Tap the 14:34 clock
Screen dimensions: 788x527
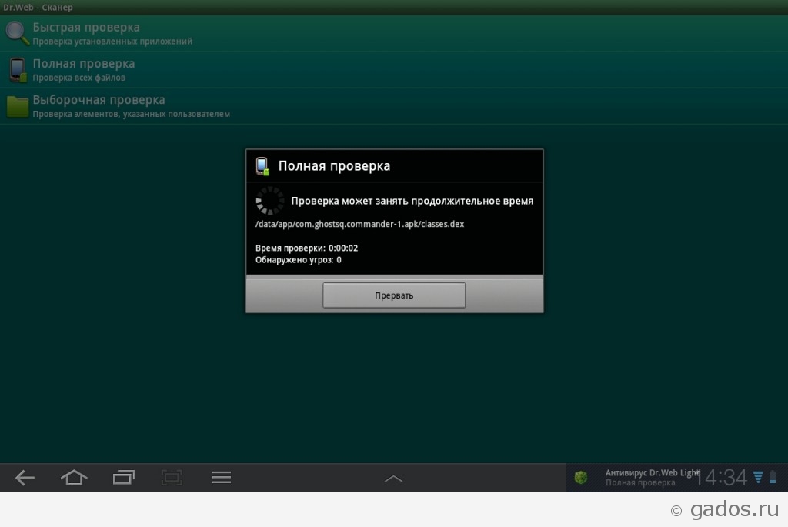[x=722, y=477]
